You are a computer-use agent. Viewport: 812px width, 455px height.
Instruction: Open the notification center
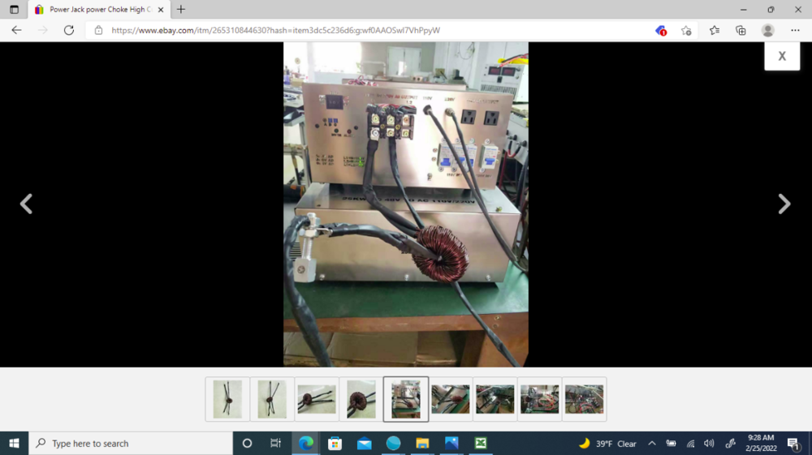793,444
